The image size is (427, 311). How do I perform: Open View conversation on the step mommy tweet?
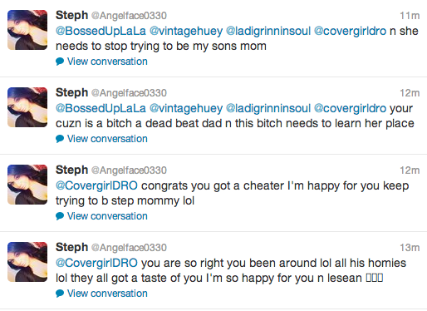(107, 216)
